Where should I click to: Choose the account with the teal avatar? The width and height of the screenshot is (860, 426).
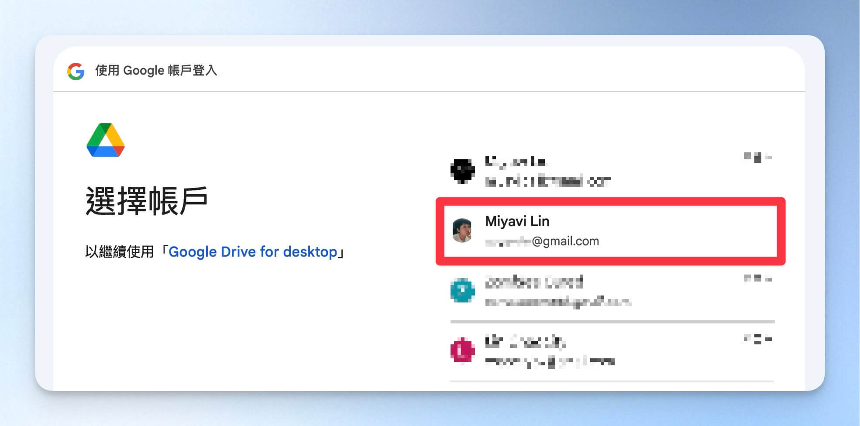(x=612, y=291)
